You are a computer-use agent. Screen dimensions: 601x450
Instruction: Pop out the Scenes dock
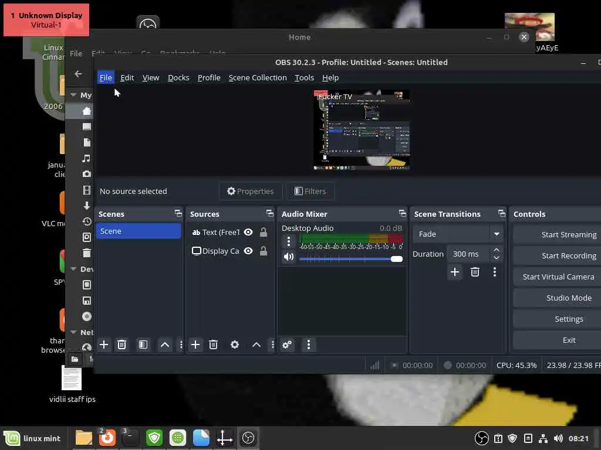(x=178, y=213)
